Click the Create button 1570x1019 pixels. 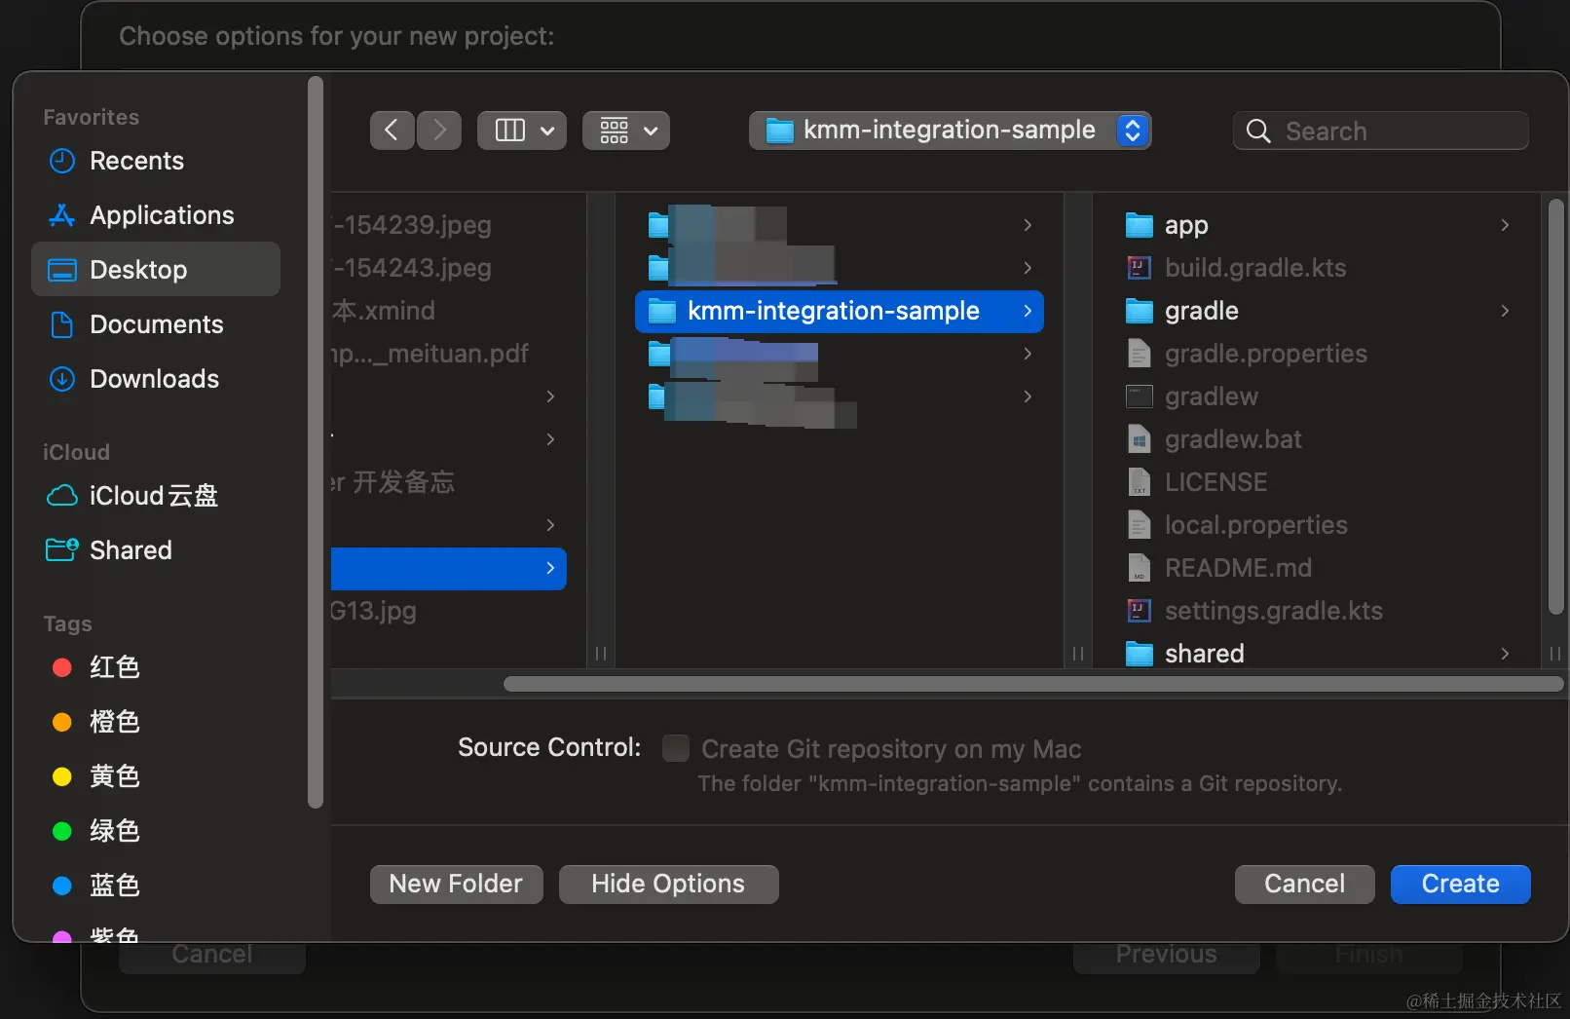click(1461, 885)
